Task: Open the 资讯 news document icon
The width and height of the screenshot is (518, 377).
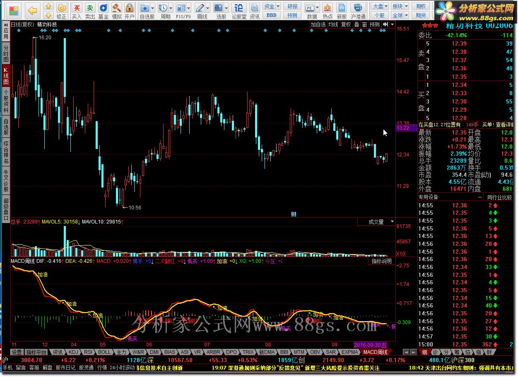Action: 255,10
